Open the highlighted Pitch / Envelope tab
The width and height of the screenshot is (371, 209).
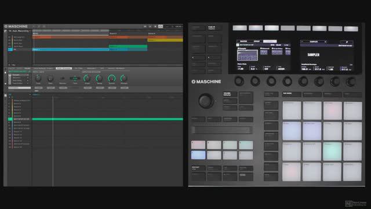click(64, 69)
